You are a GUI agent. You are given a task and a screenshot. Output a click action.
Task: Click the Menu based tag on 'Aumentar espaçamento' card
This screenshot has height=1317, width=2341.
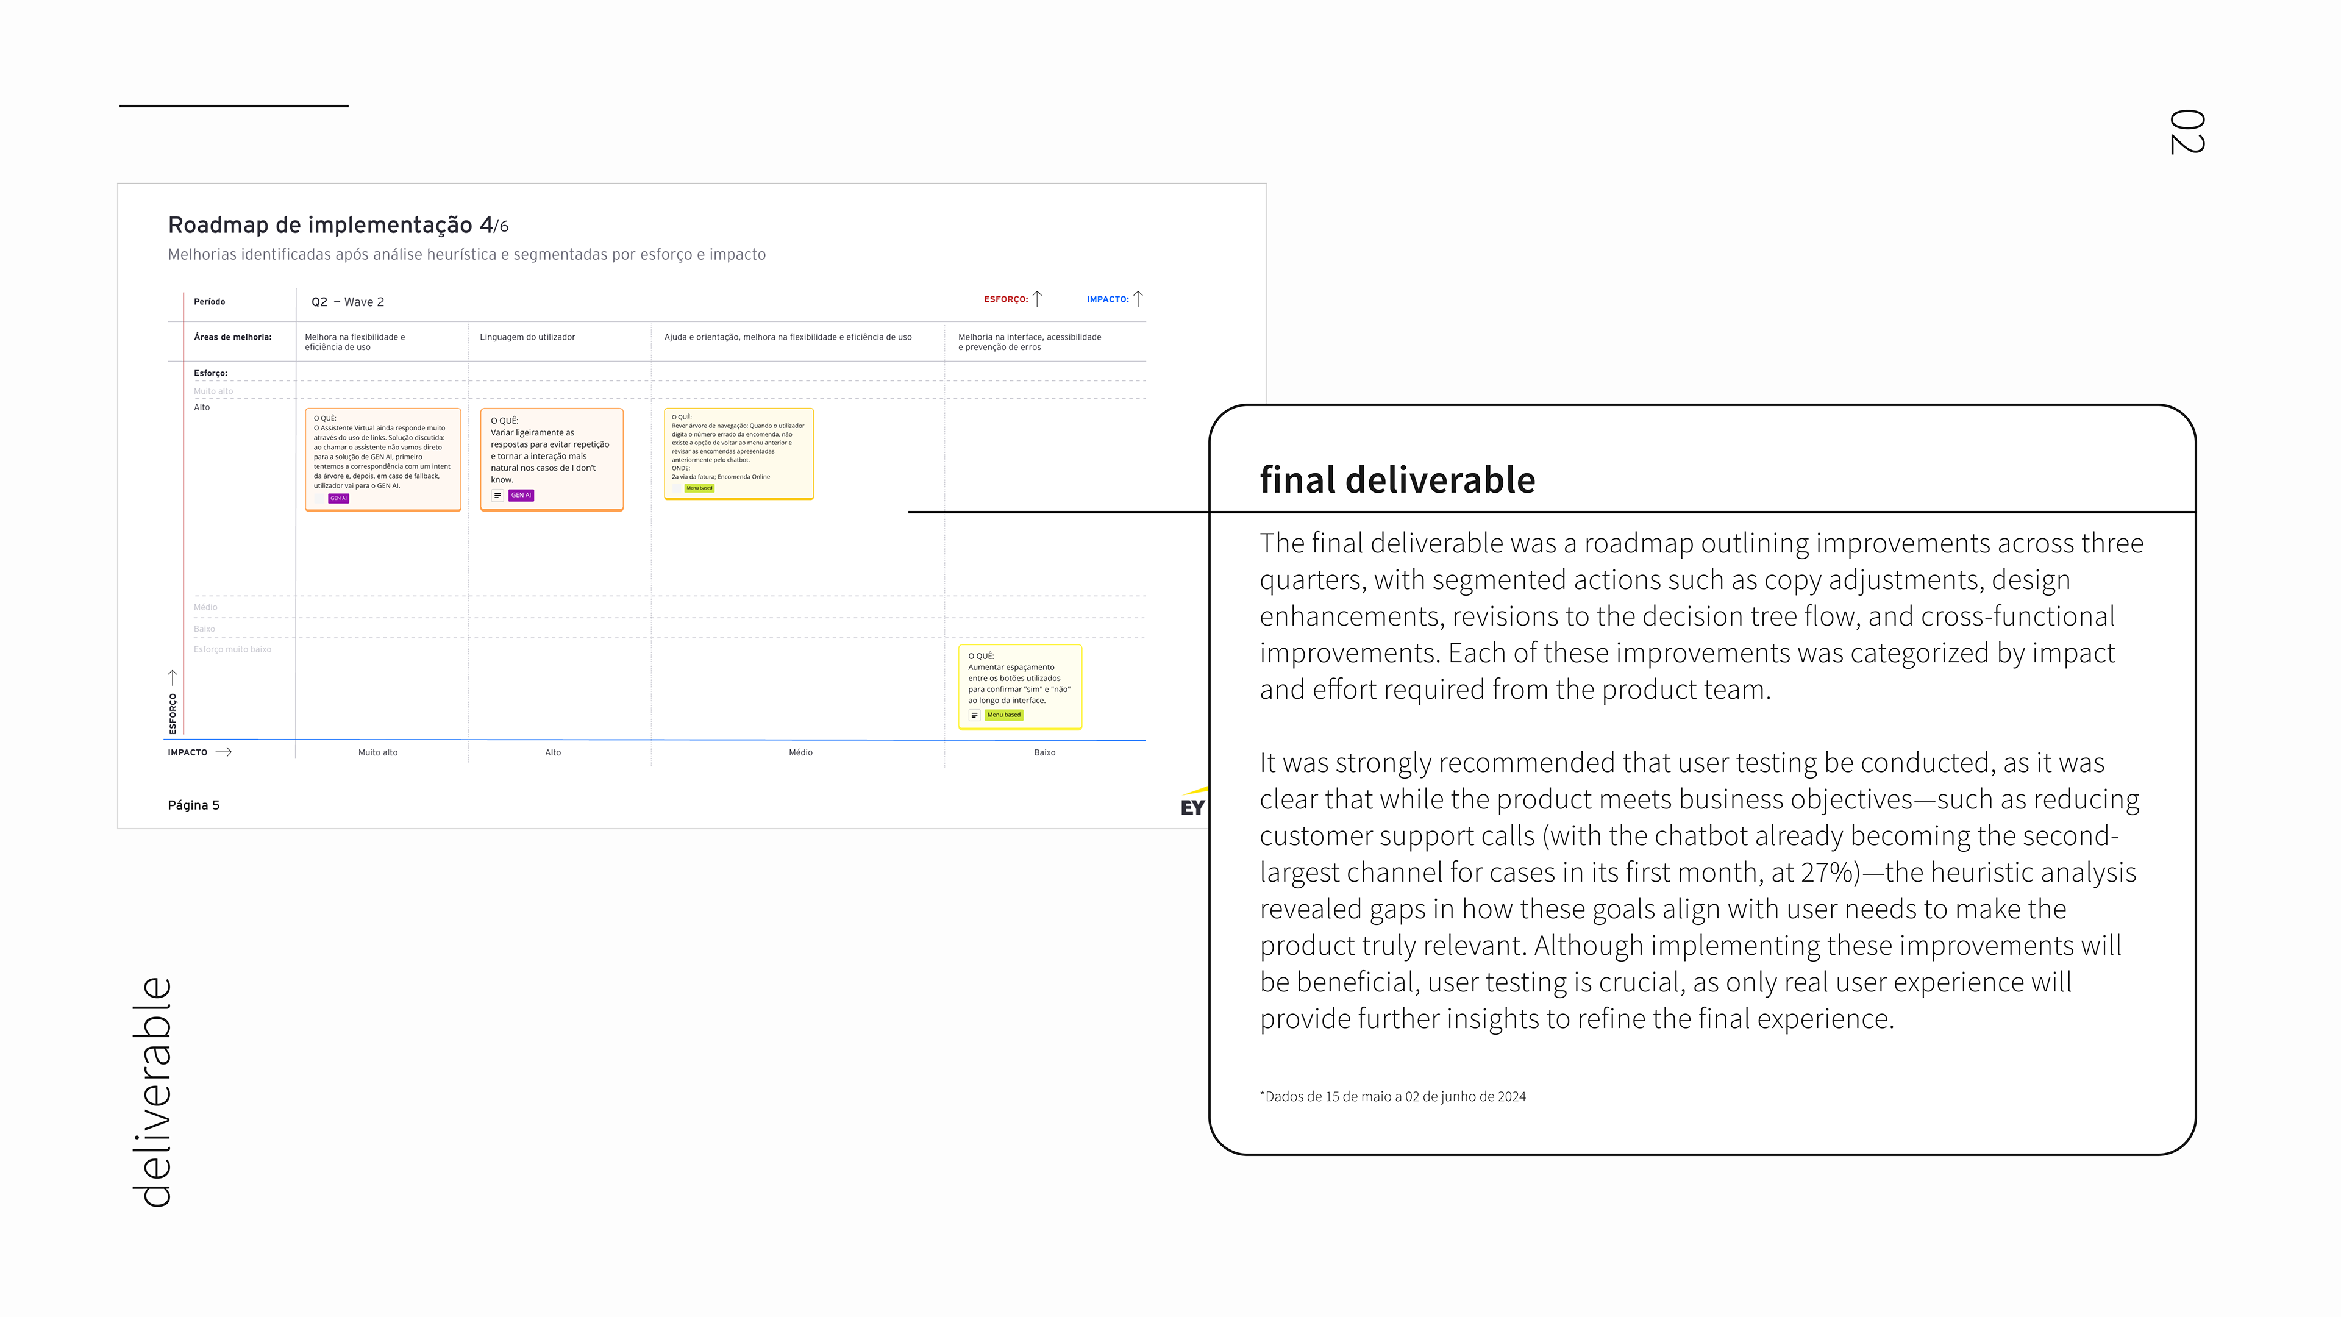1004,715
